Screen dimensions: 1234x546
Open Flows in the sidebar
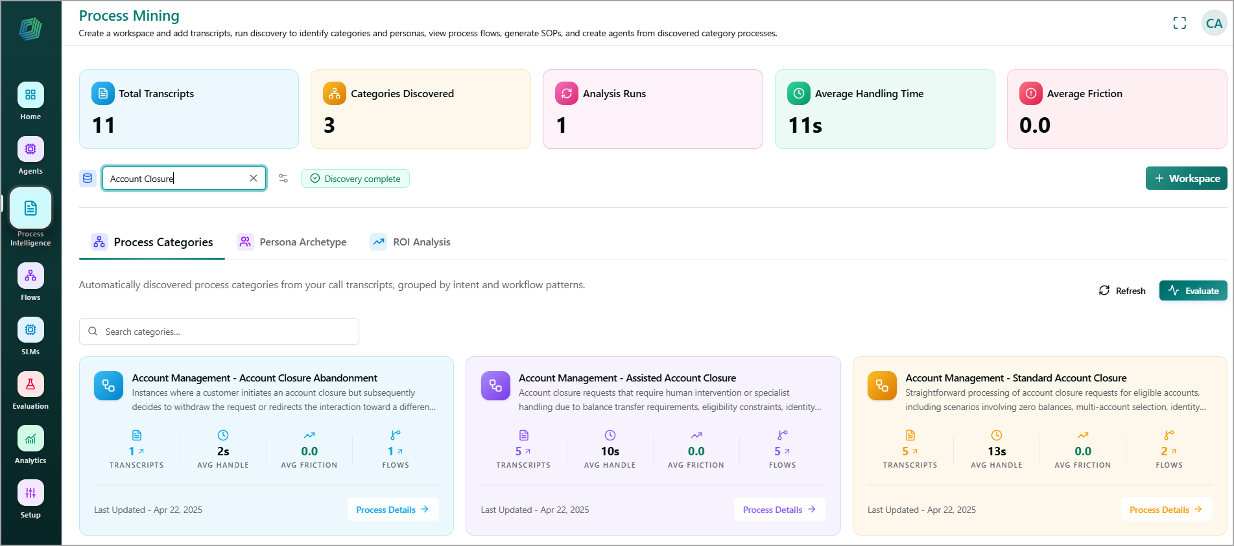coord(30,282)
